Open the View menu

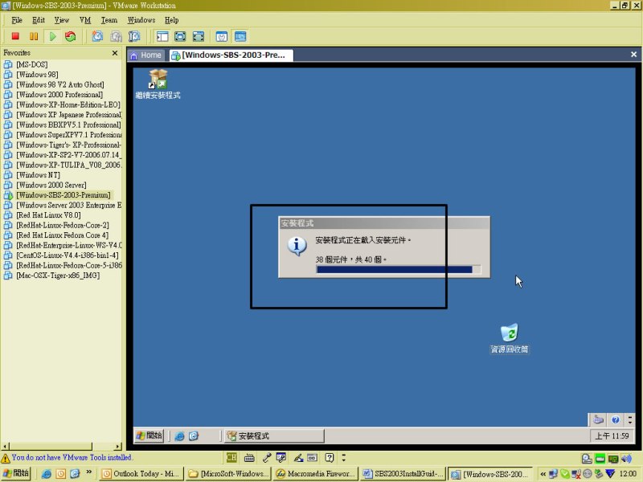[62, 20]
